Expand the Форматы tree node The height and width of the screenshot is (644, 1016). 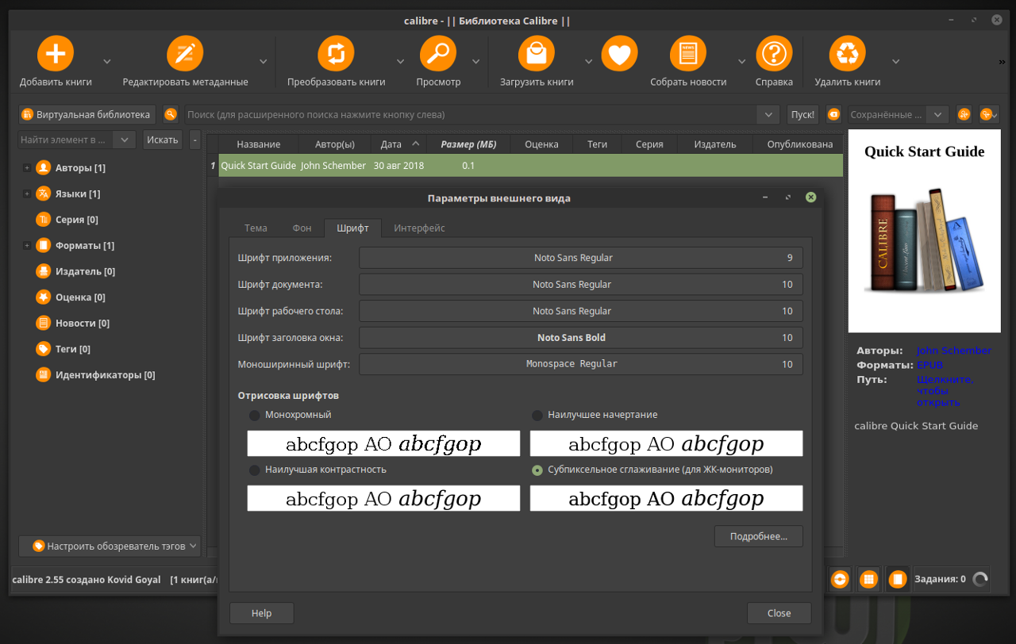click(x=27, y=246)
